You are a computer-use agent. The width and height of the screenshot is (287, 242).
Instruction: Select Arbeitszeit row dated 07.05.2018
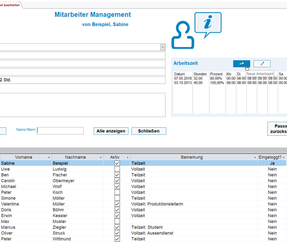click(x=230, y=78)
